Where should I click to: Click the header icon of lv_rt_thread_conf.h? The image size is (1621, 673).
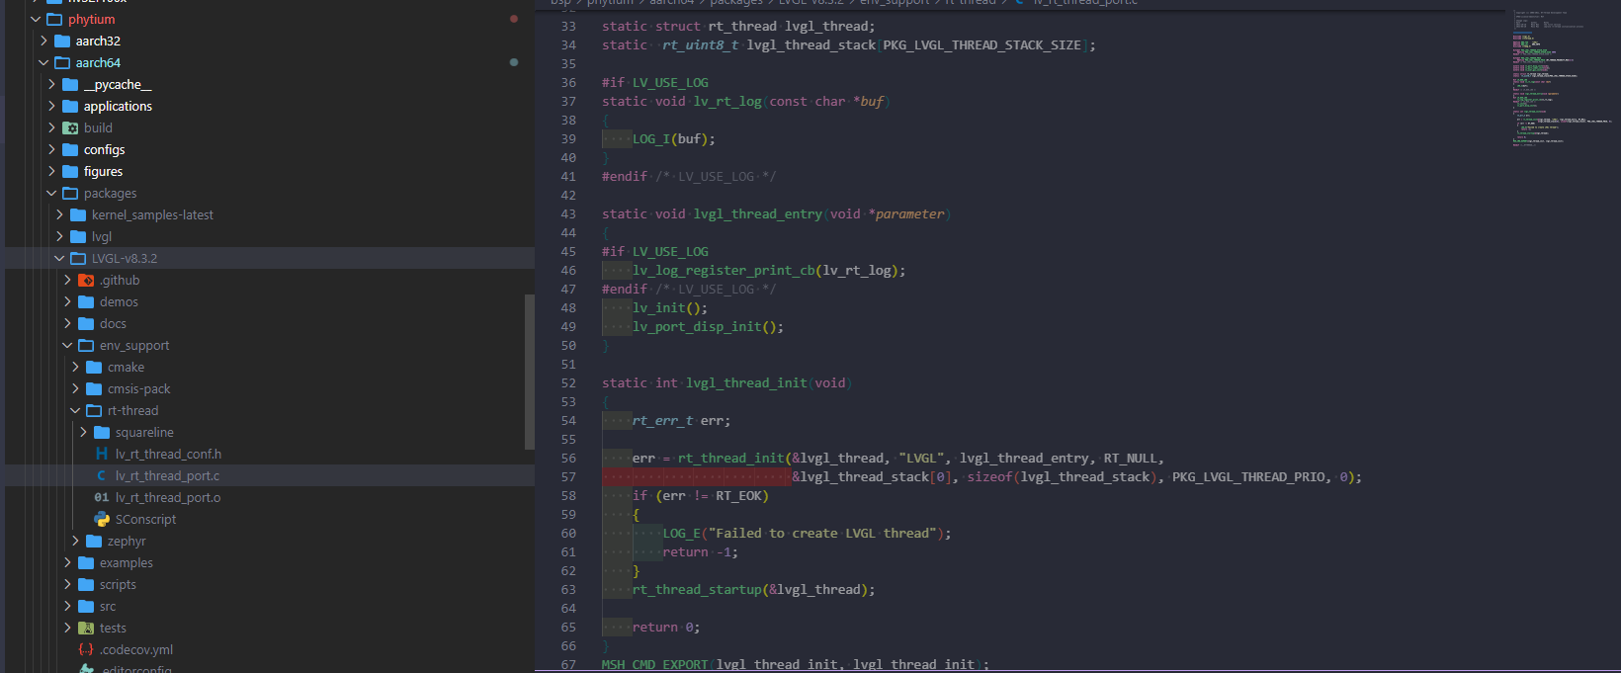coord(102,455)
